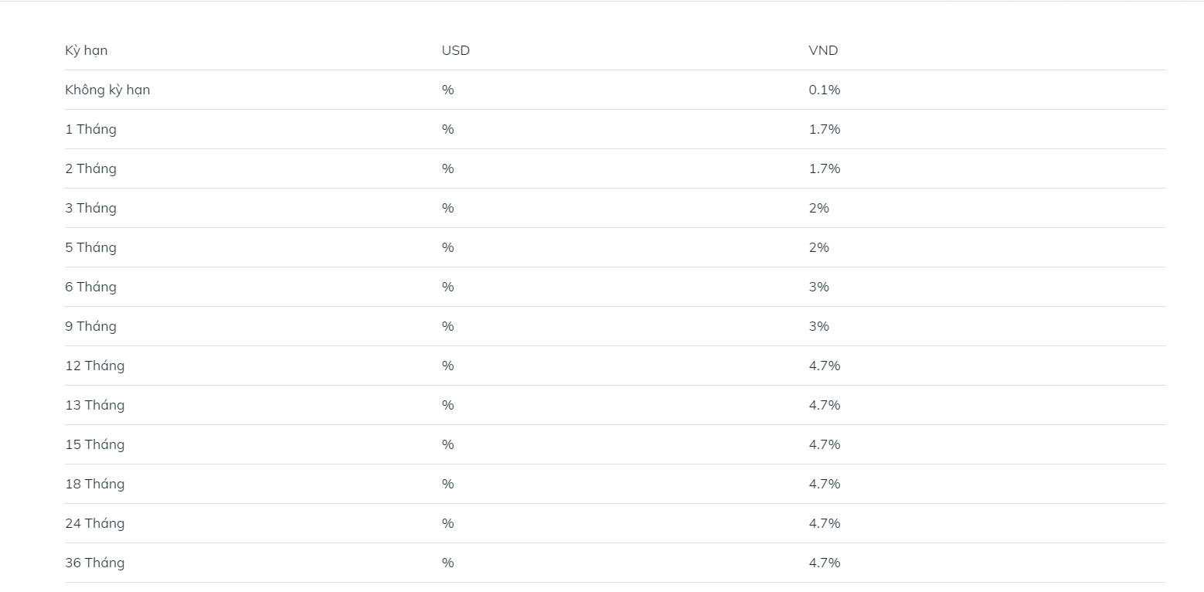
Task: Click the VND column header
Action: (823, 50)
